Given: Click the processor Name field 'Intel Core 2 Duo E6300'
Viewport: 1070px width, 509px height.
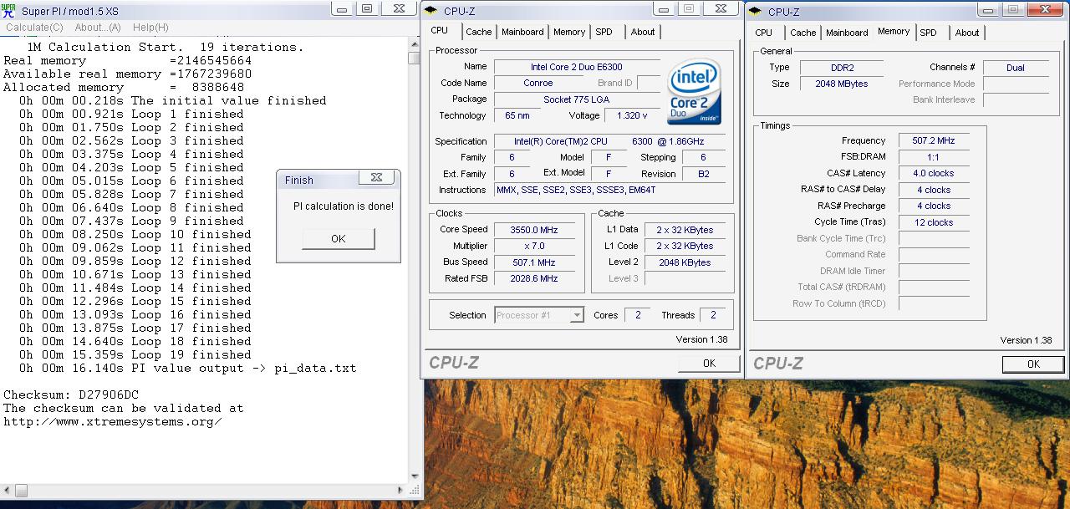Looking at the screenshot, I should [x=577, y=67].
